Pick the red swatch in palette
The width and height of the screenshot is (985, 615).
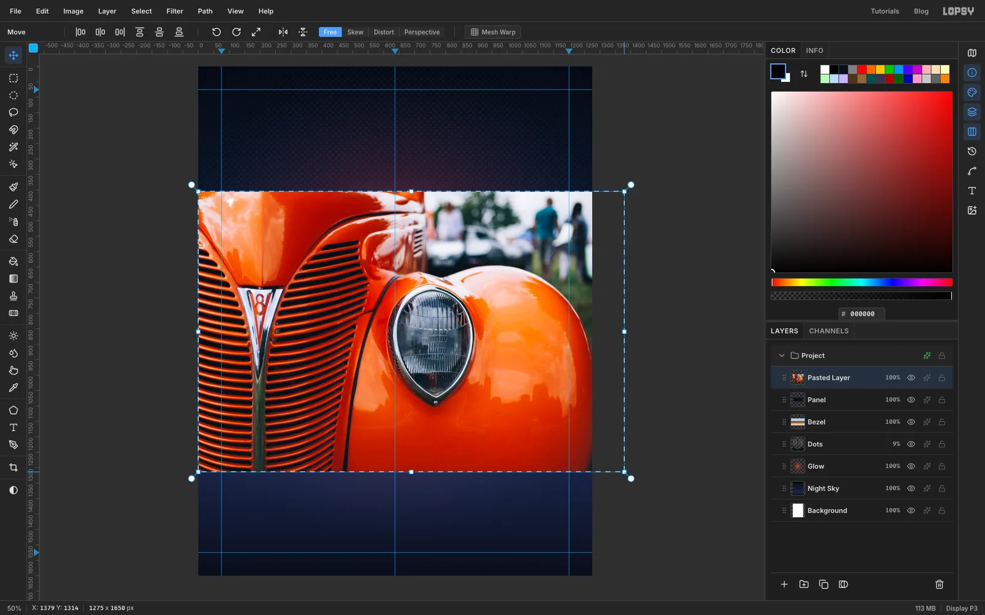(x=862, y=69)
